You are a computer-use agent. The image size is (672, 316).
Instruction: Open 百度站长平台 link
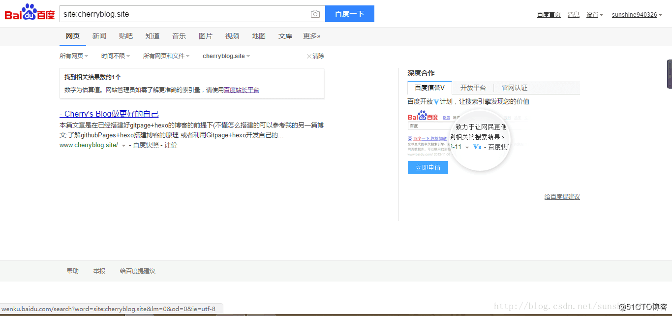pyautogui.click(x=242, y=90)
